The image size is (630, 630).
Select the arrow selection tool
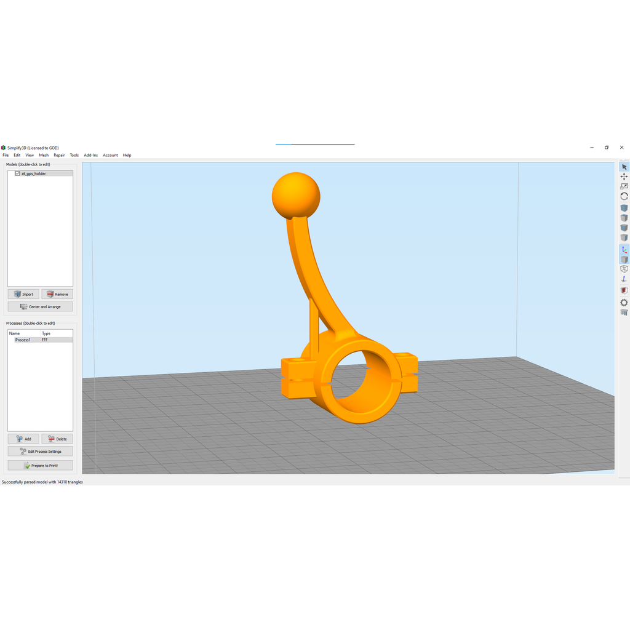[x=624, y=167]
